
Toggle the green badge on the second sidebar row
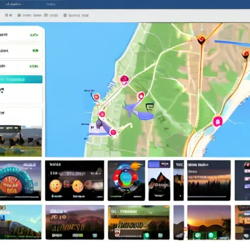(x=35, y=51)
